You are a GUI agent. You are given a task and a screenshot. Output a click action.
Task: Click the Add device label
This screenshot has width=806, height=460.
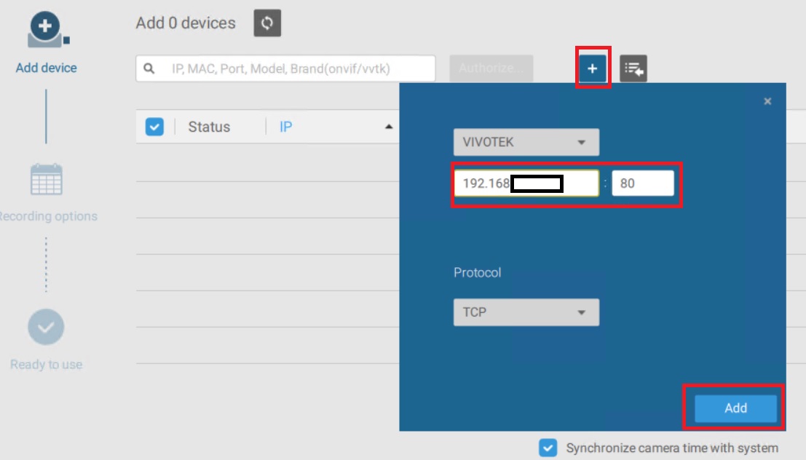tap(47, 68)
